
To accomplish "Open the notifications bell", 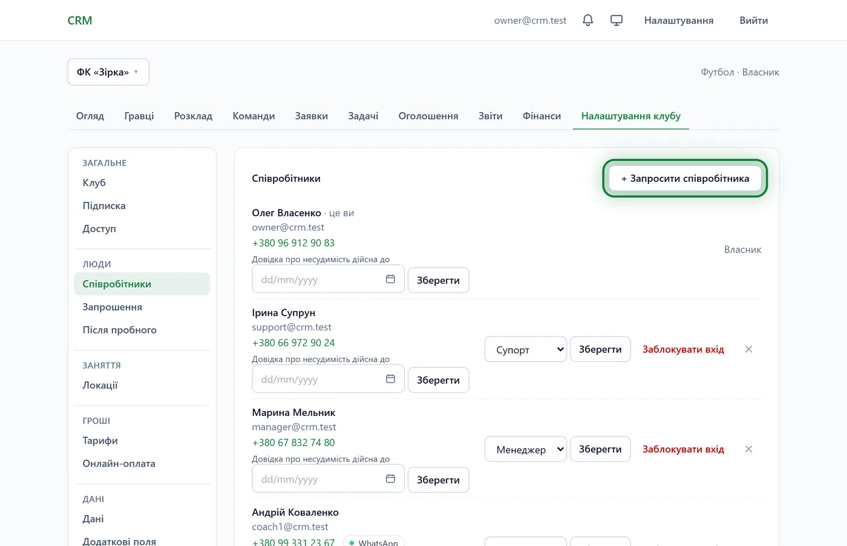I will pos(587,21).
